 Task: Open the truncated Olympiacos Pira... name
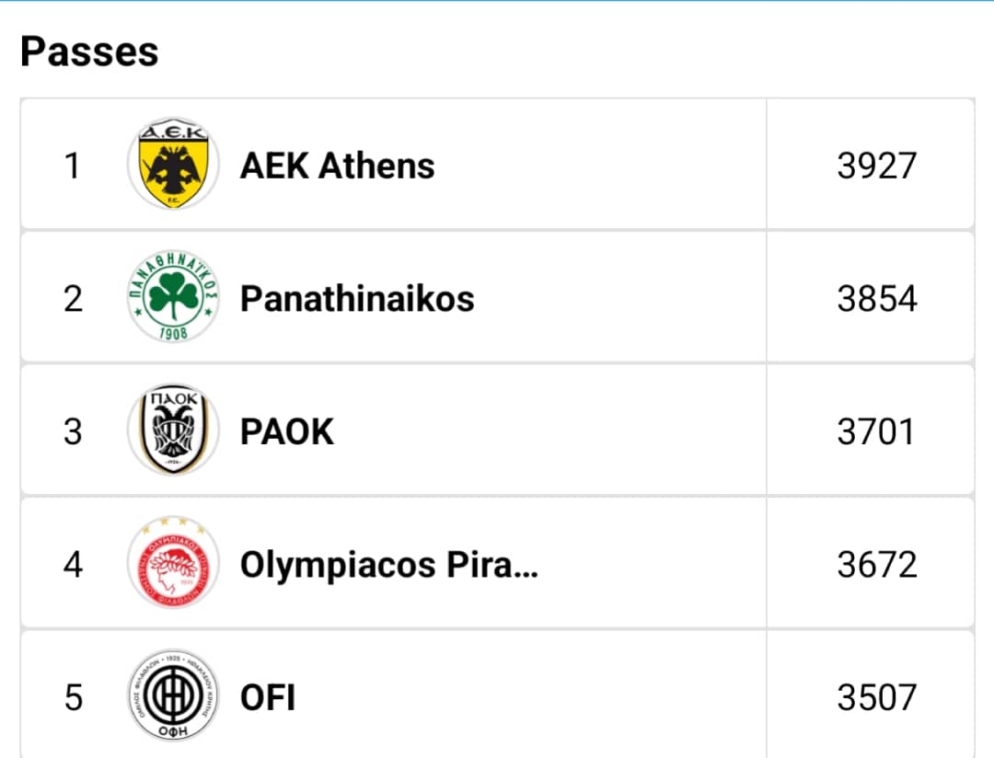pos(389,566)
